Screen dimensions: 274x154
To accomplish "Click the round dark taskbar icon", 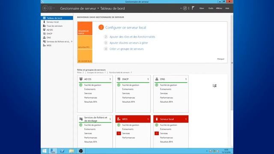I will click(81, 151).
